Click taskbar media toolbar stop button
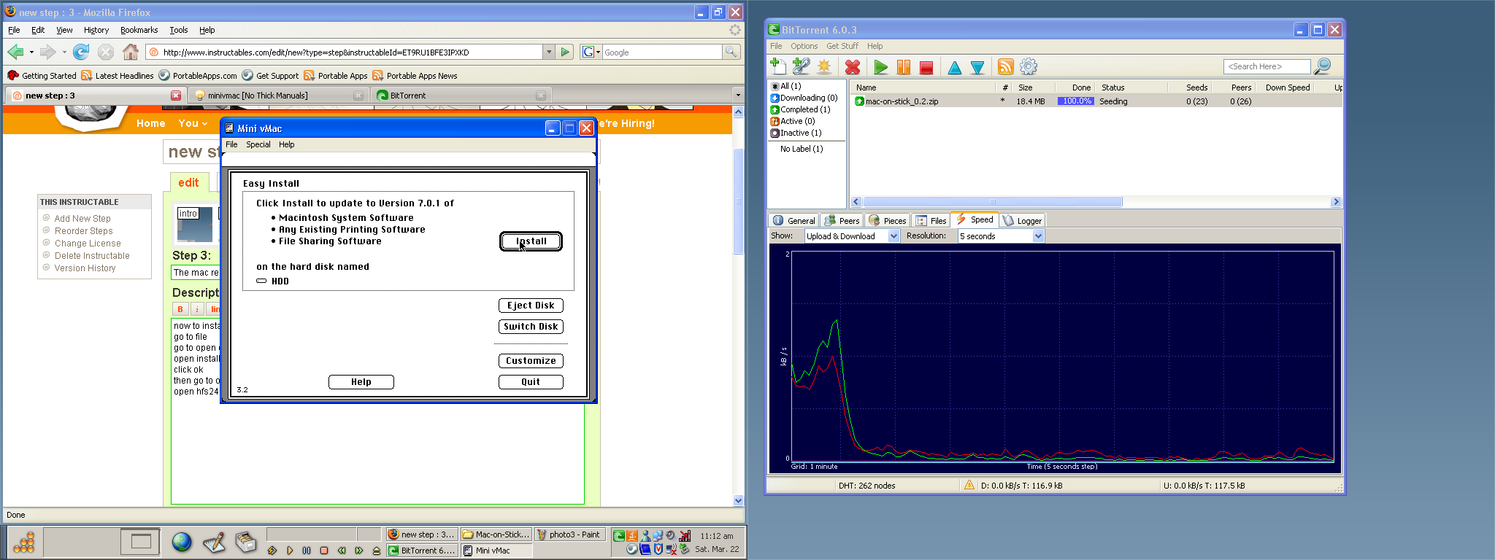Screen dimensions: 1495x560 coord(324,551)
